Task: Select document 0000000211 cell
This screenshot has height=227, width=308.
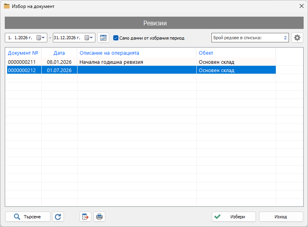Action: [24, 62]
